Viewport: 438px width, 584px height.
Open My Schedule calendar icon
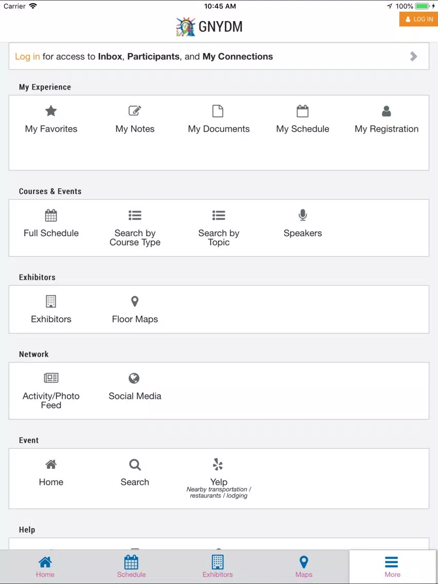tap(302, 111)
